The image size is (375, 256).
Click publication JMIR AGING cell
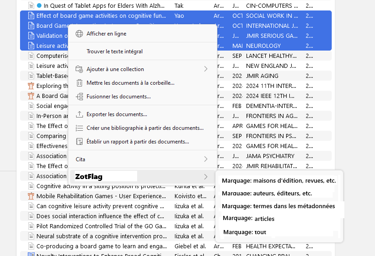pyautogui.click(x=262, y=76)
